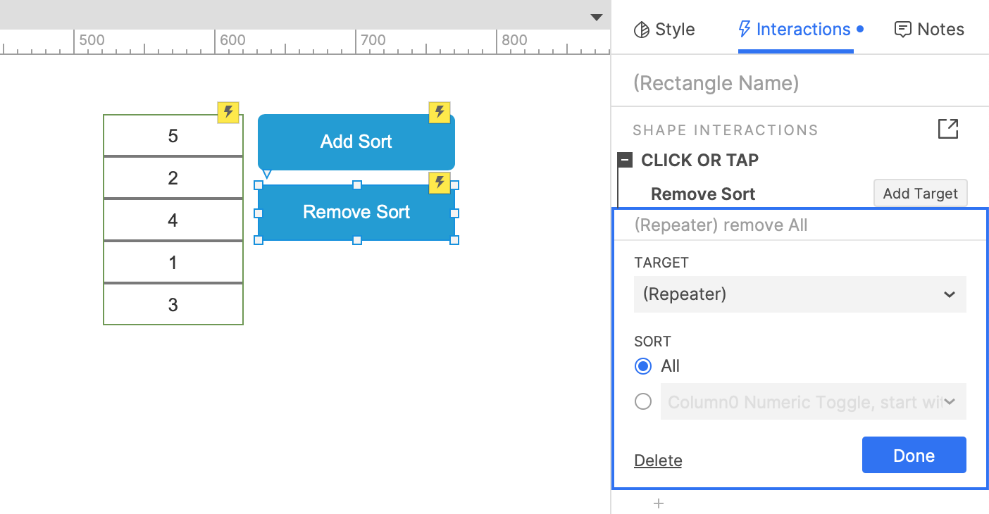Click the Add Target button

(920, 194)
